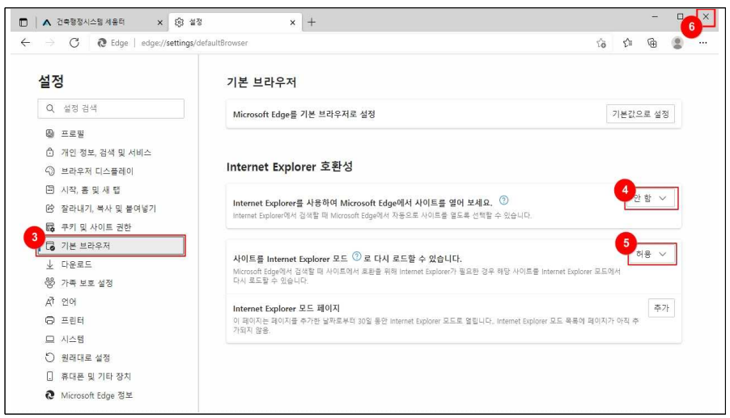Click the 기본 브라우저 page heading
Image resolution: width=730 pixels, height=418 pixels.
click(x=261, y=82)
